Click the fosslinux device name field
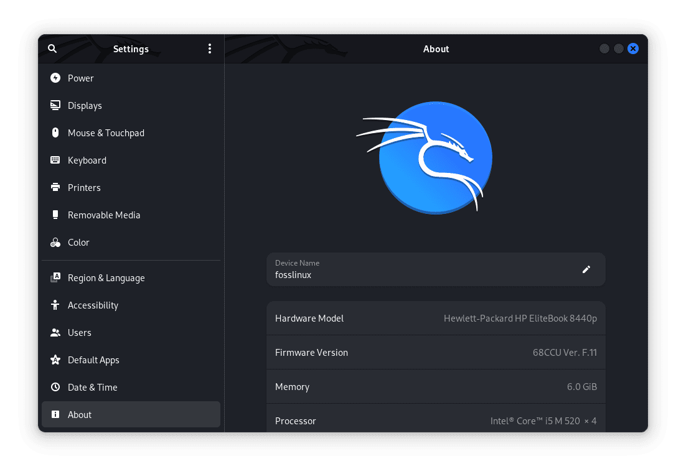This screenshot has height=474, width=686. 436,269
